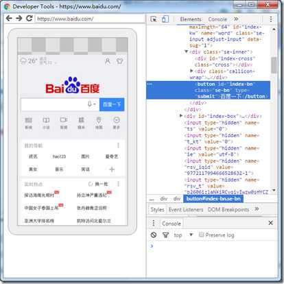
Task: Click the Baidu logo
Action: (73, 86)
